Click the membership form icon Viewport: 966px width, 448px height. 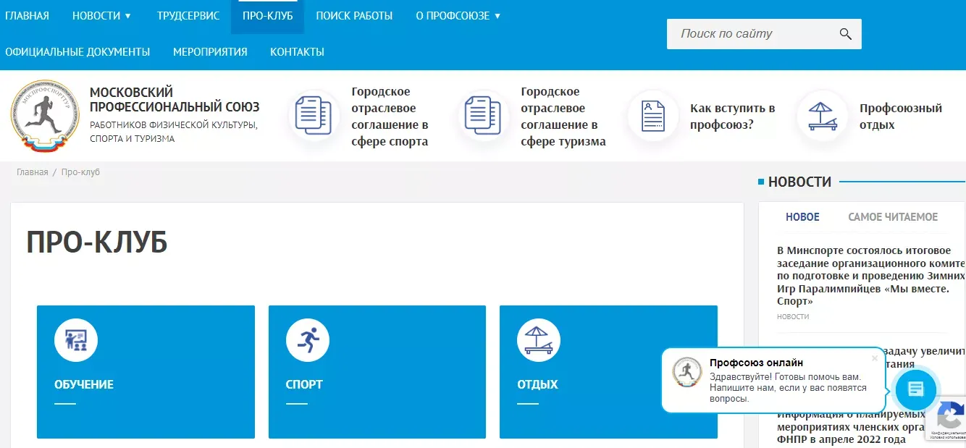tap(652, 115)
